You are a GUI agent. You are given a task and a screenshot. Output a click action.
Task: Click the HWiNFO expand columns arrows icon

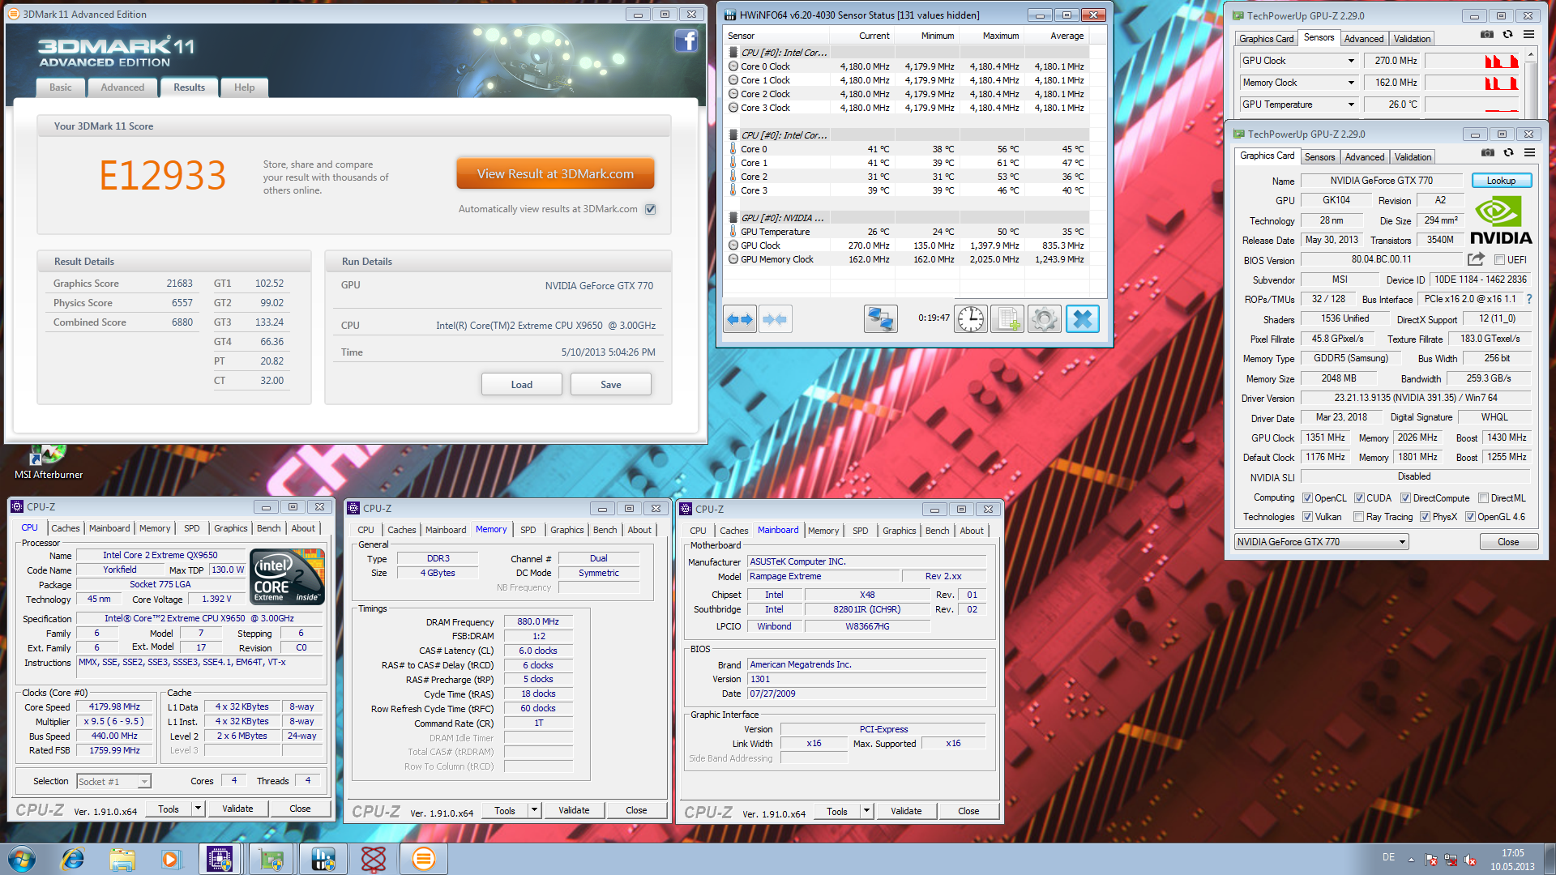tap(740, 319)
